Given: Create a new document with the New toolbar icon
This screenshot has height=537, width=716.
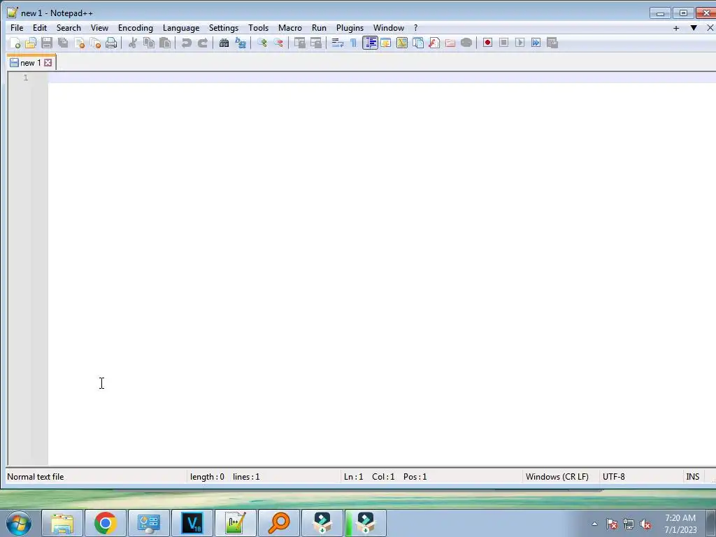Looking at the screenshot, I should click(x=15, y=43).
